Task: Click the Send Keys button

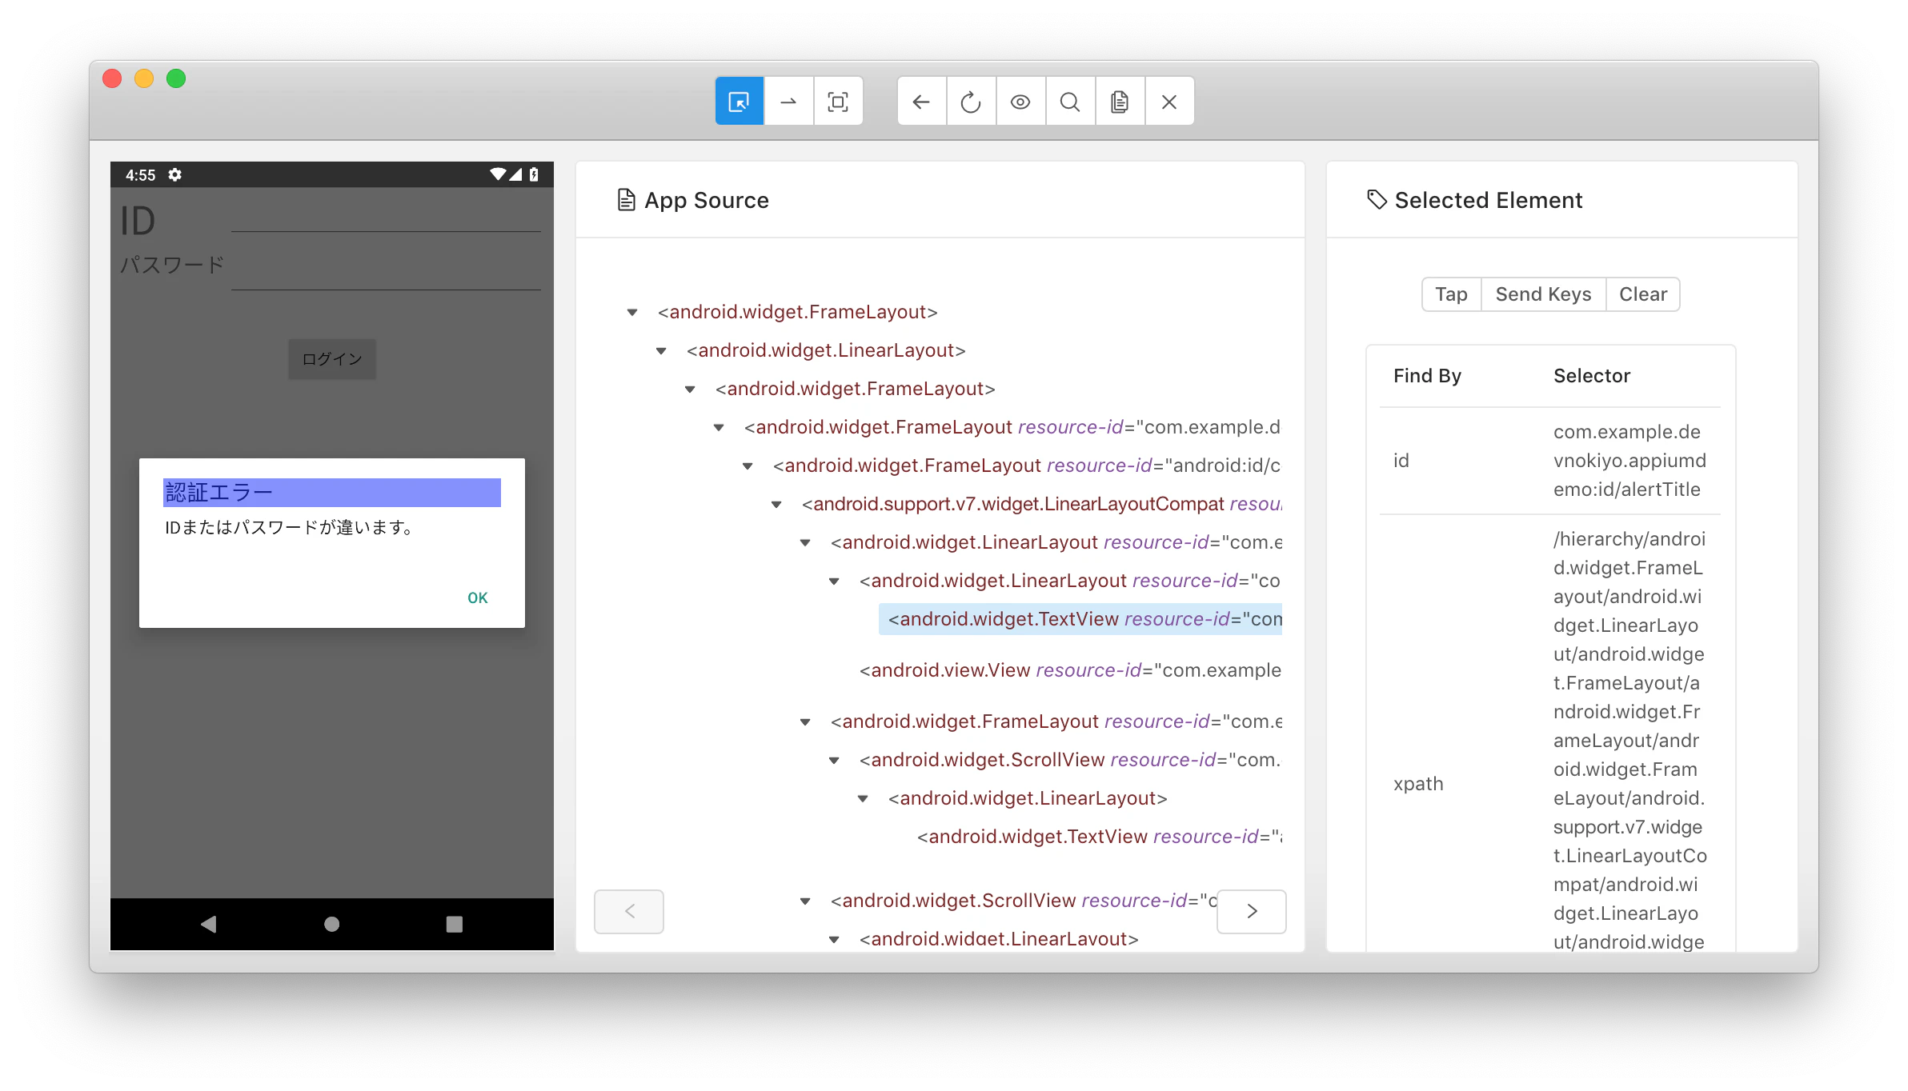Action: (x=1543, y=294)
